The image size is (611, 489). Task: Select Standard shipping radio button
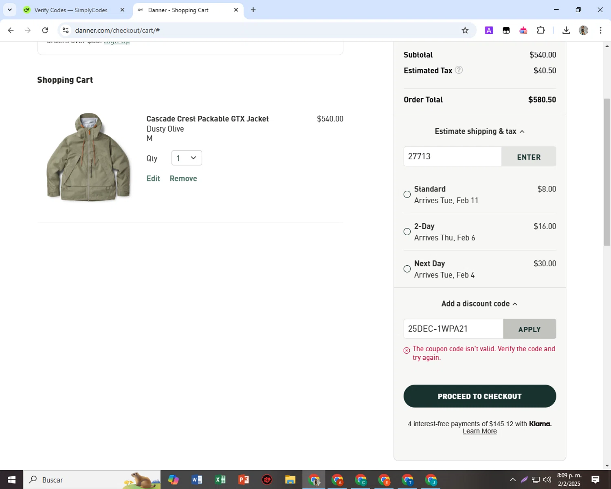(407, 194)
